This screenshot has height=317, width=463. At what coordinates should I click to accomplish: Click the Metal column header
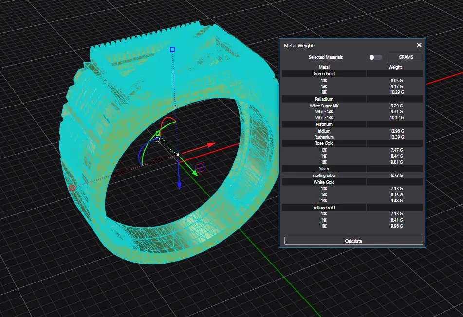pyautogui.click(x=324, y=67)
